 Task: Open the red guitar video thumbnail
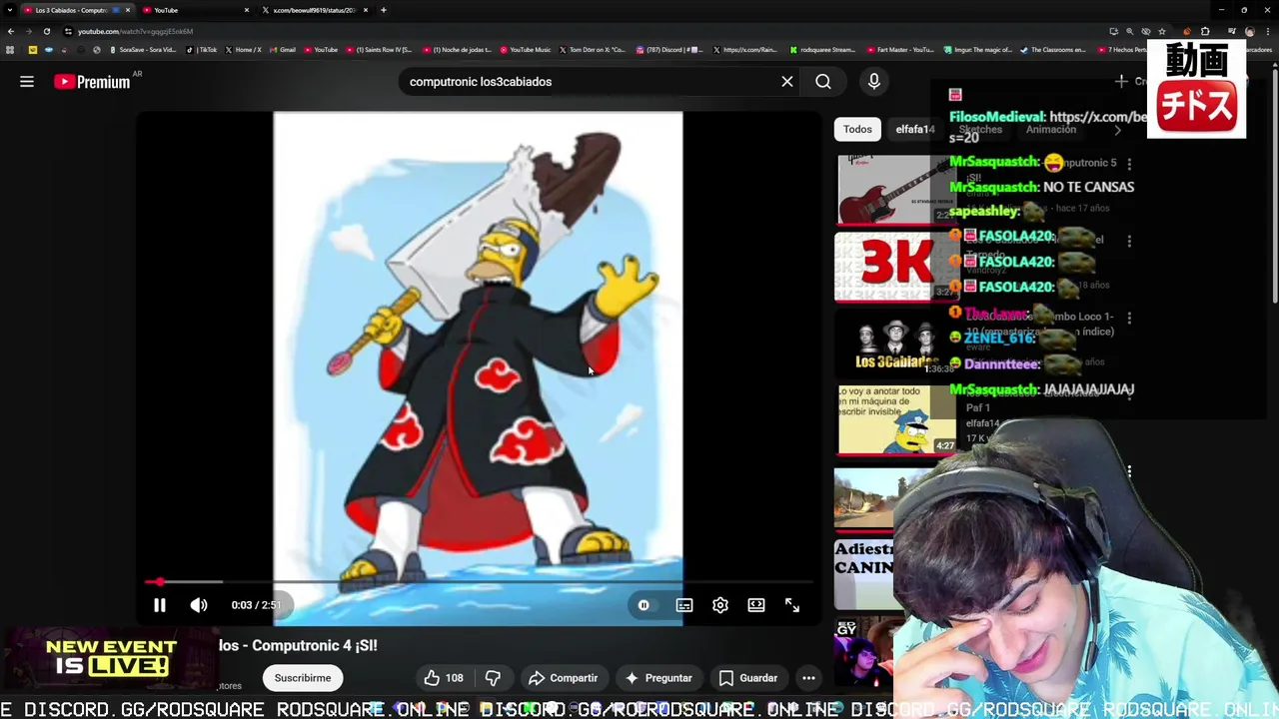895,190
